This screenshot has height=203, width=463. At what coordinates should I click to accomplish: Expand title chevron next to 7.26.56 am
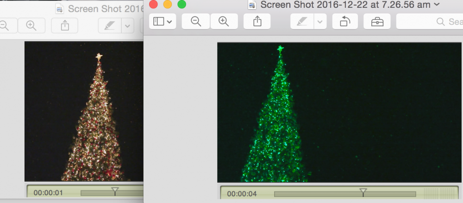(x=437, y=5)
